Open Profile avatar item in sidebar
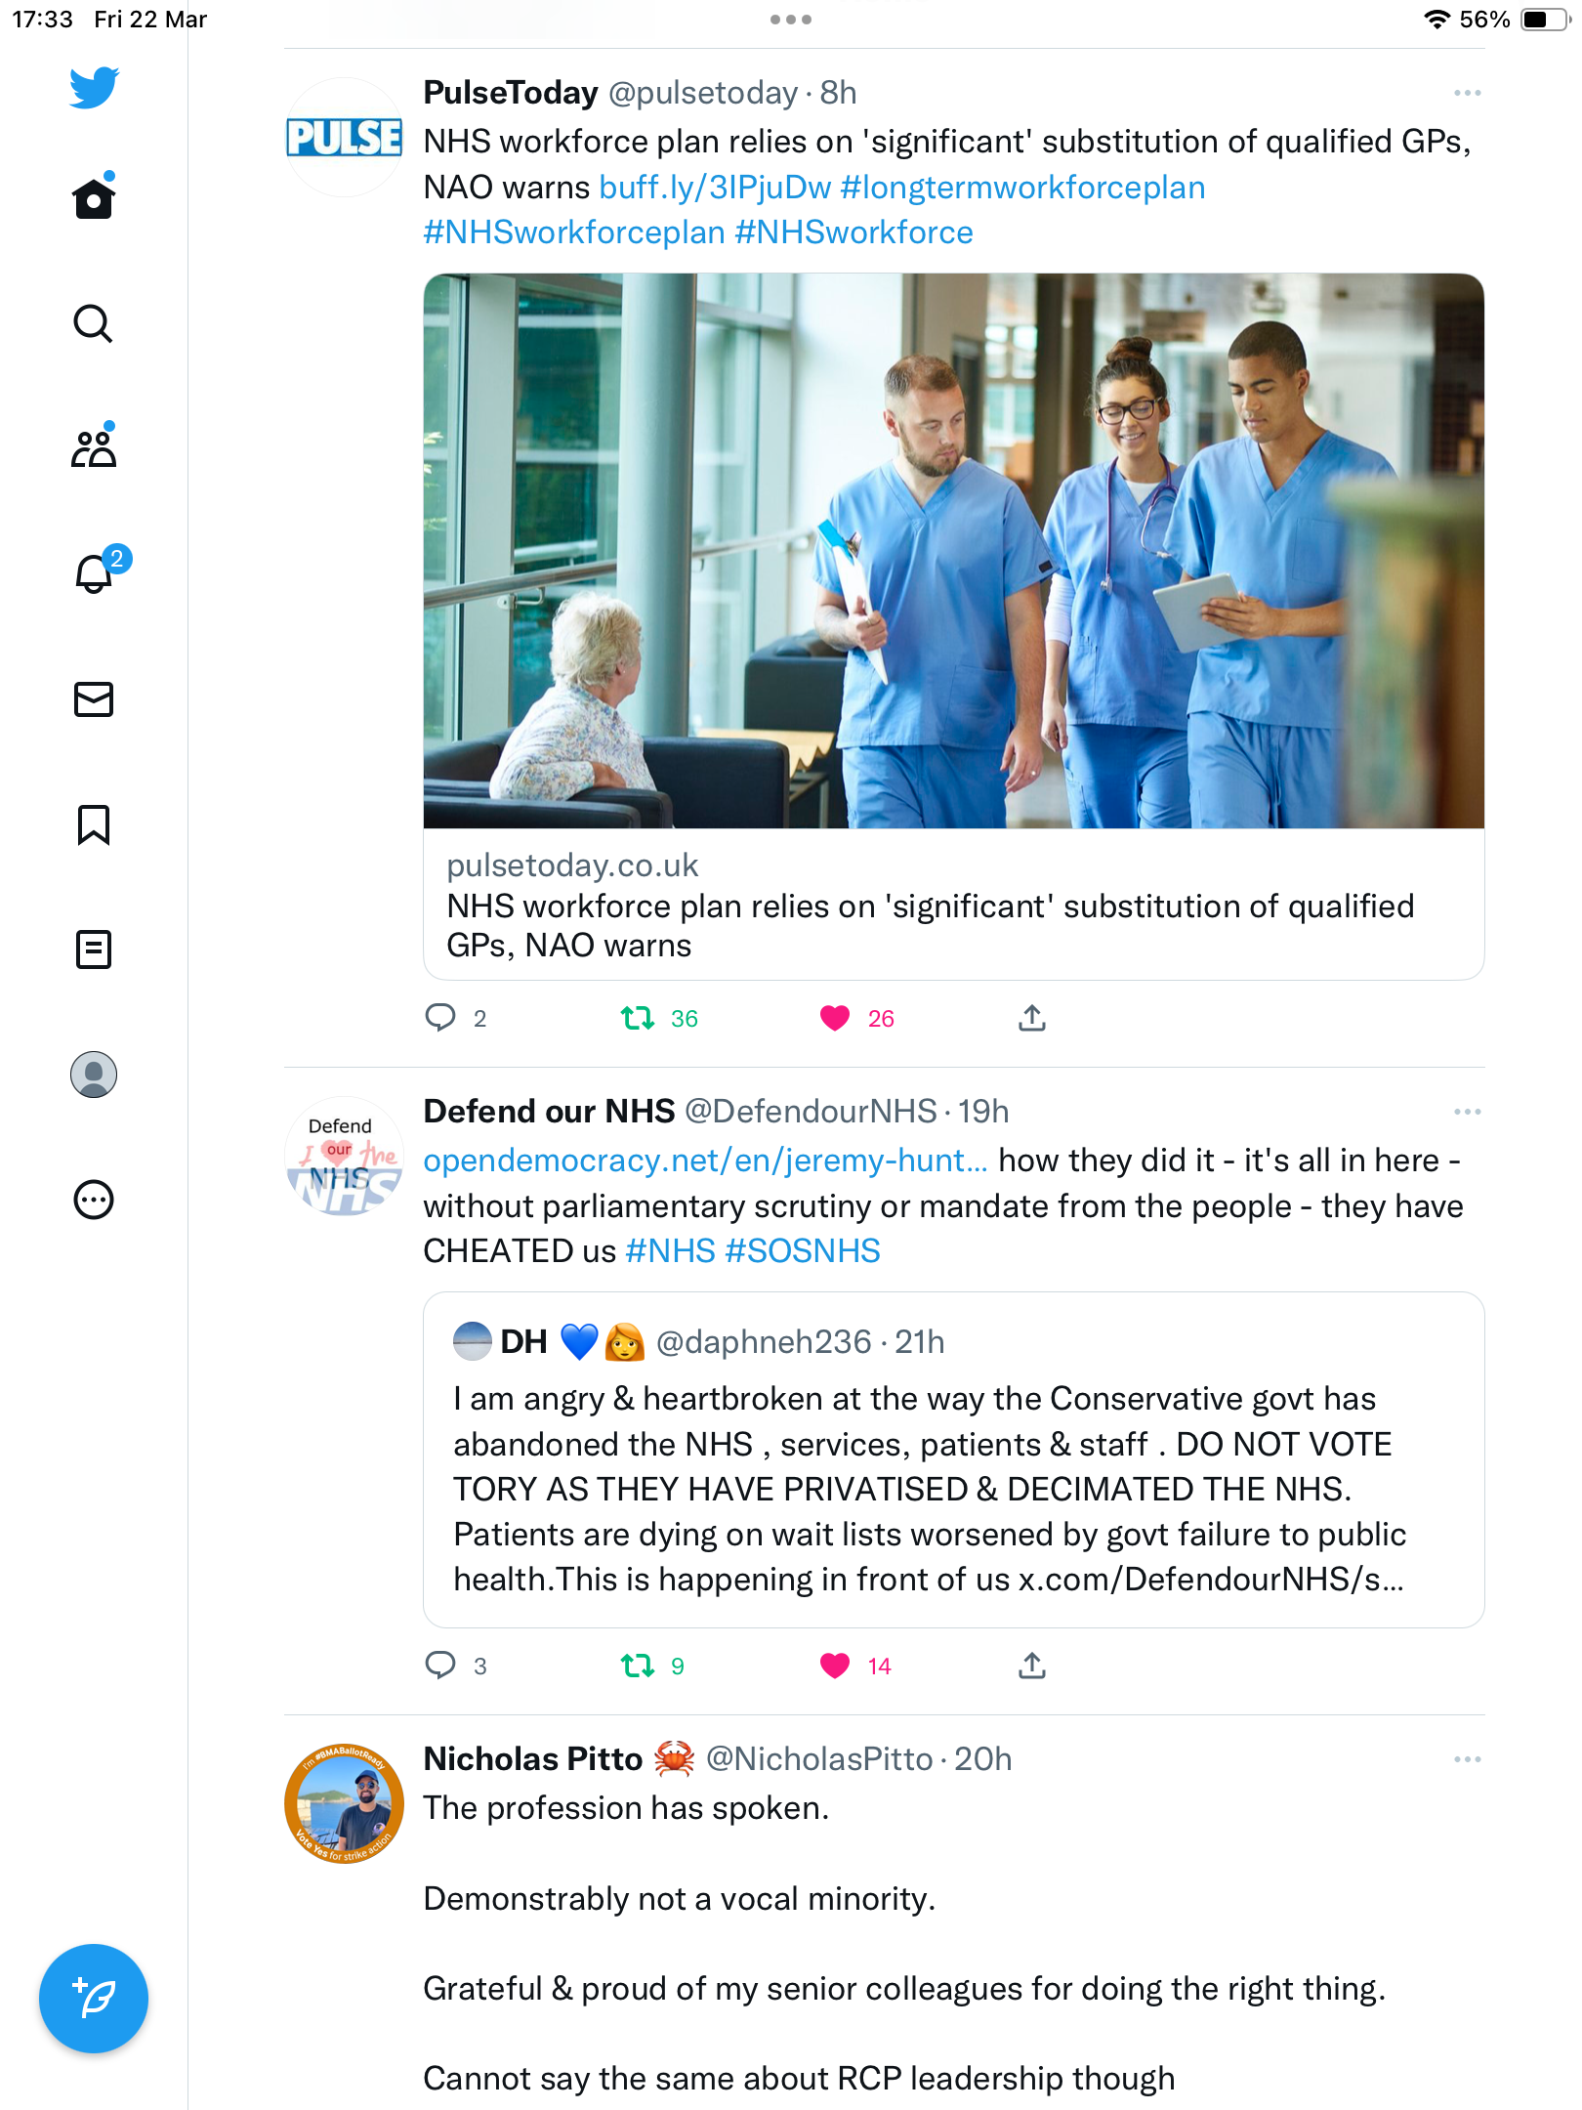This screenshot has width=1582, height=2110. (x=94, y=1075)
